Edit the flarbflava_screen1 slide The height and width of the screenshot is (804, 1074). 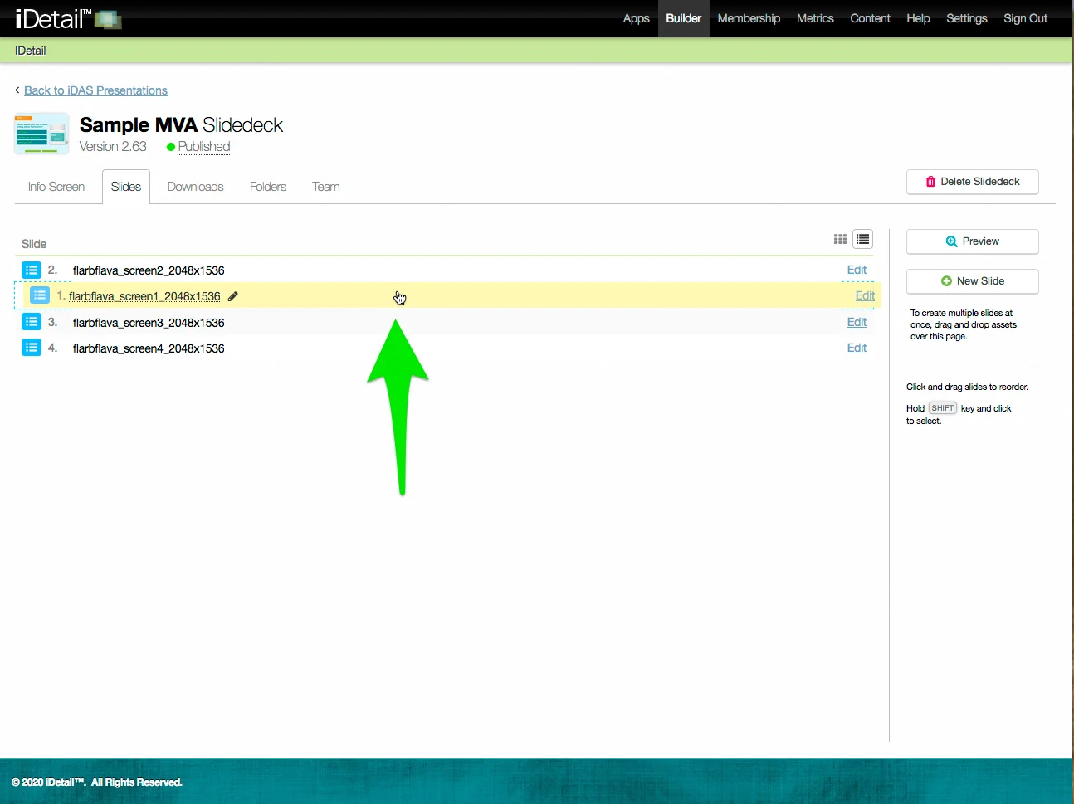tap(865, 295)
